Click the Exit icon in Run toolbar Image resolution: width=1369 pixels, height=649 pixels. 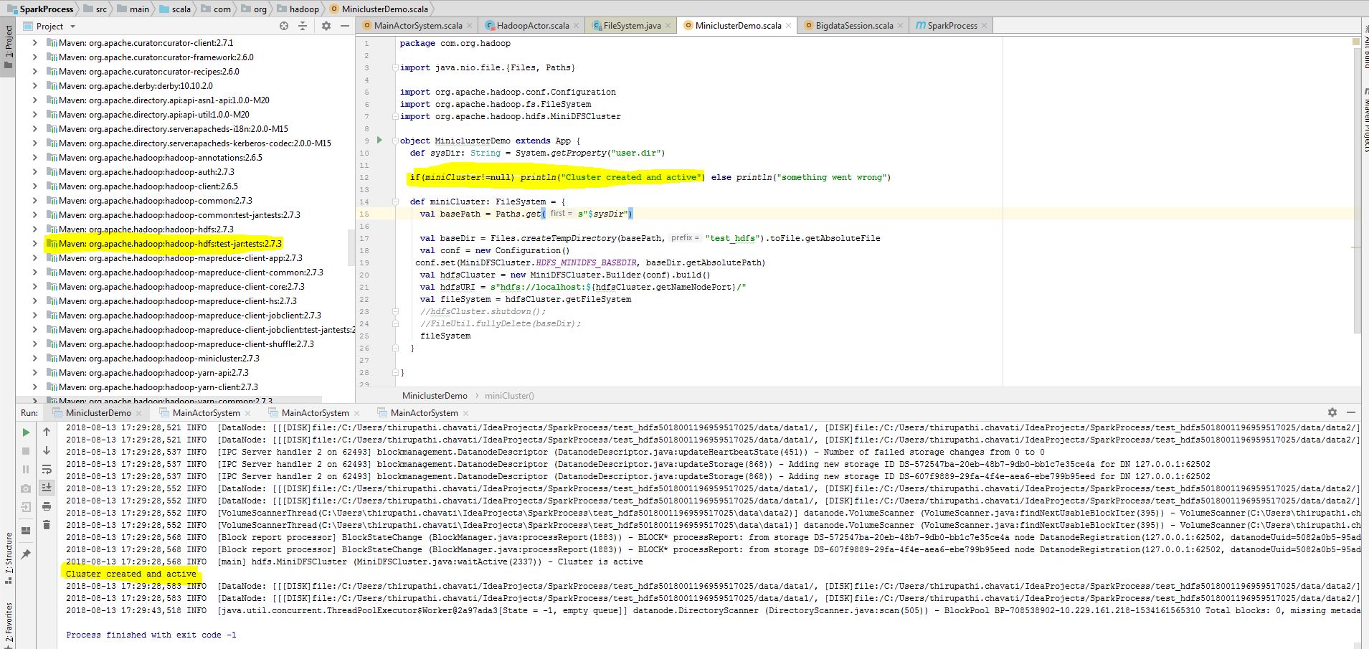(x=26, y=507)
